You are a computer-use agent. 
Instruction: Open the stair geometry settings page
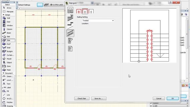[x=70, y=10]
